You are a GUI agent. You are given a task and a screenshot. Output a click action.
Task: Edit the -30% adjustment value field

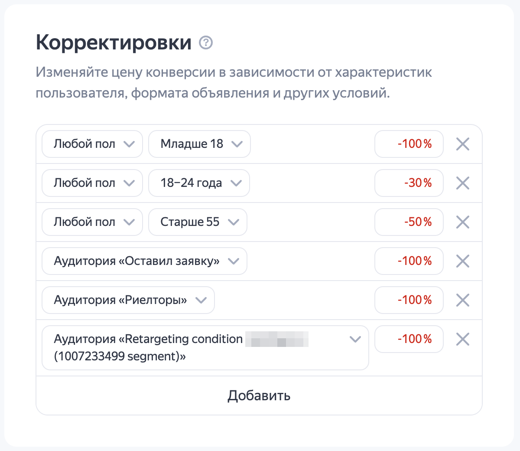(409, 183)
